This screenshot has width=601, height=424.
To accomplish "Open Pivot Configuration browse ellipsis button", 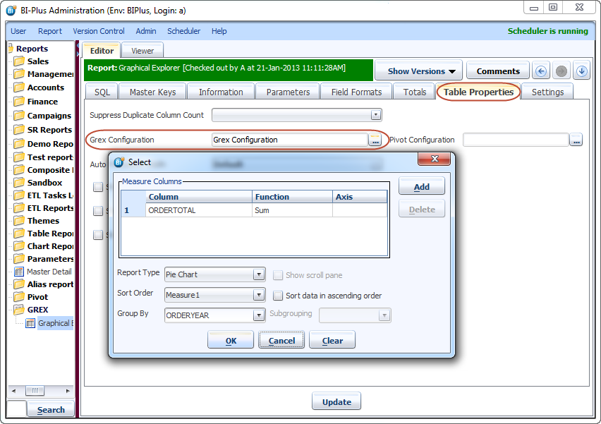I will click(x=576, y=140).
